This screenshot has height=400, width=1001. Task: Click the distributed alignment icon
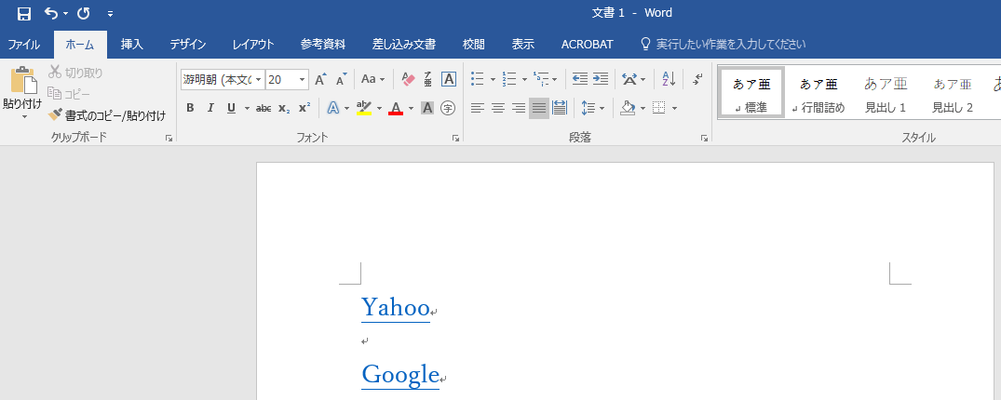click(x=560, y=108)
